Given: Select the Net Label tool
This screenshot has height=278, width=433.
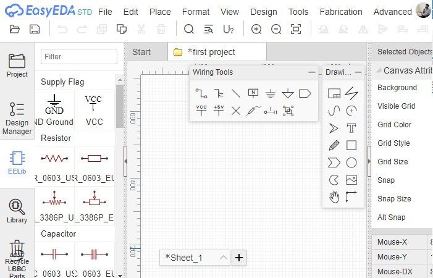Looking at the screenshot, I should (x=253, y=93).
